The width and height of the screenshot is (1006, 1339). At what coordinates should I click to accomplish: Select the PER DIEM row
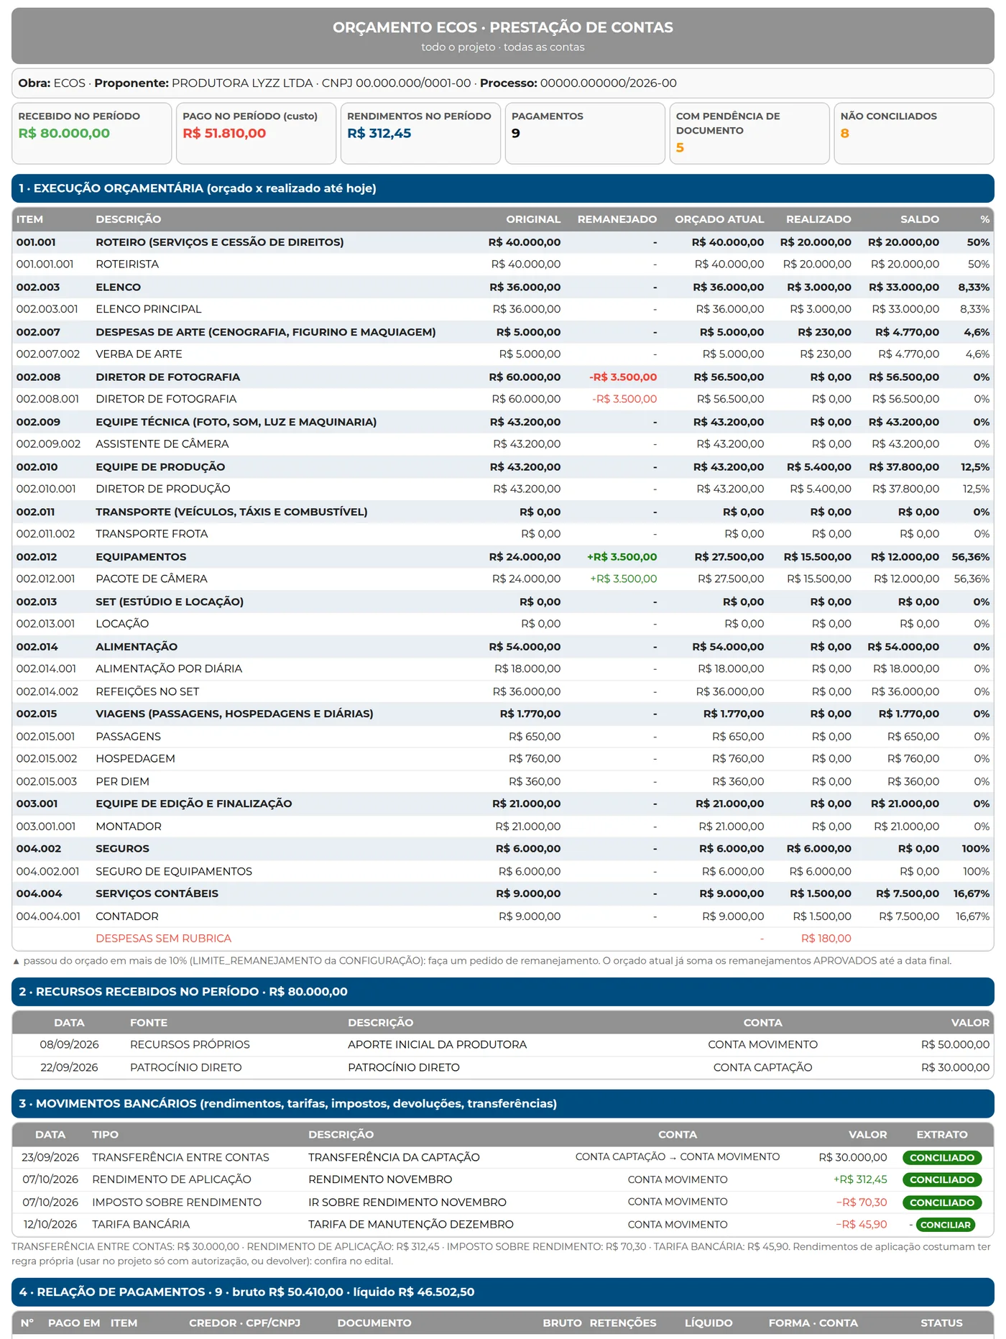(x=503, y=782)
